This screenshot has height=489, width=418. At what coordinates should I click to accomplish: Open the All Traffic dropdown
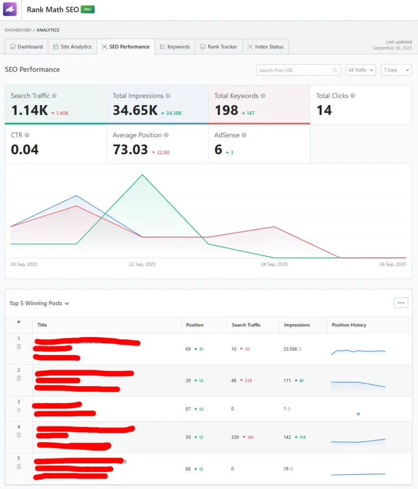pyautogui.click(x=361, y=70)
